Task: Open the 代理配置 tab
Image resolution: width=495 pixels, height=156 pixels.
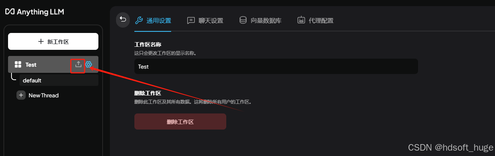Action: pyautogui.click(x=315, y=20)
